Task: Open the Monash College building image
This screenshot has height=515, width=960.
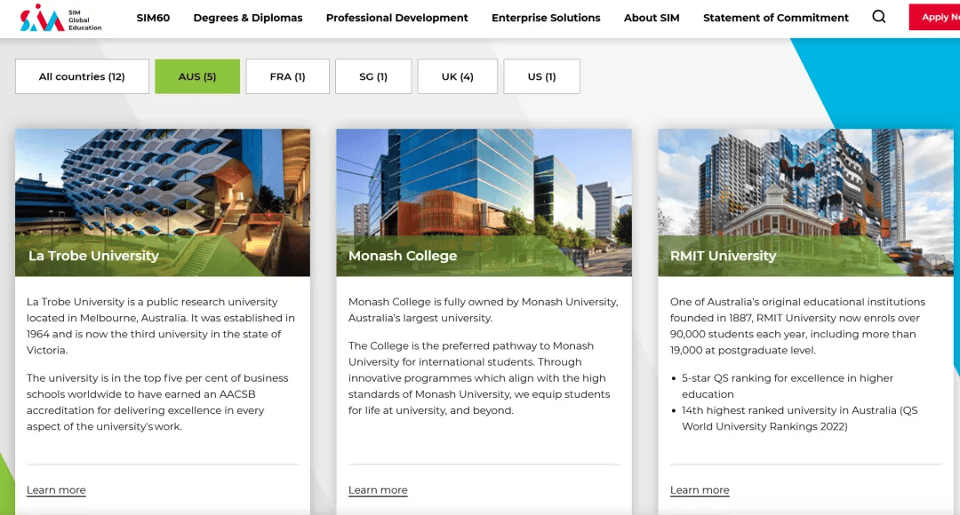Action: [x=484, y=202]
